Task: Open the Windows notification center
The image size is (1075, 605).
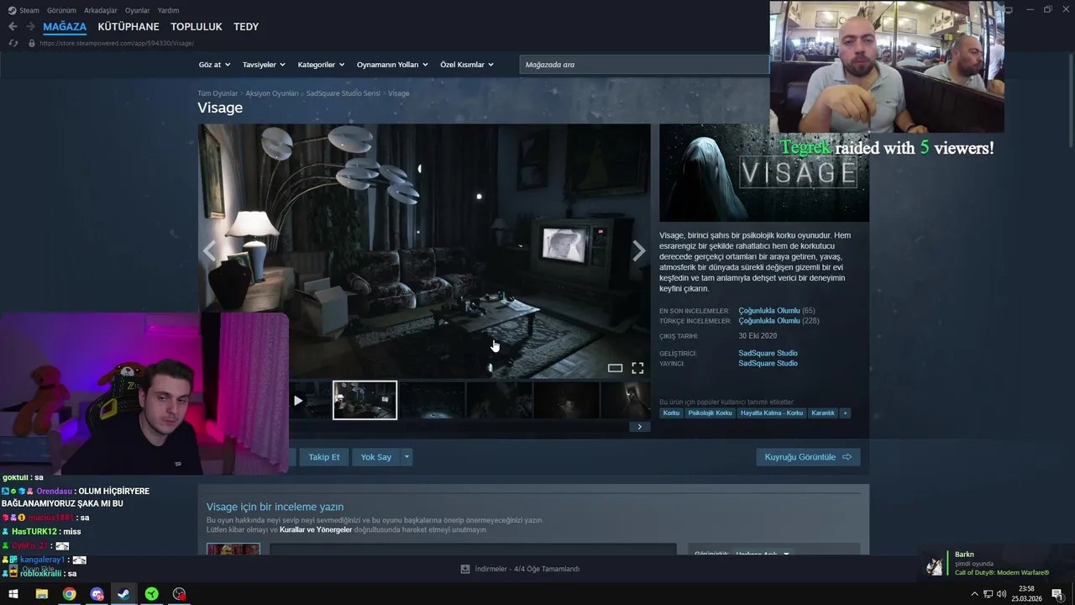Action: pyautogui.click(x=1057, y=594)
